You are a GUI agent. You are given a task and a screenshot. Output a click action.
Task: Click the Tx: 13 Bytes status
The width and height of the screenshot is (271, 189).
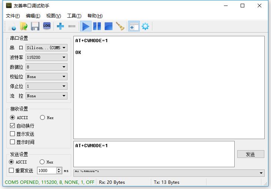click(166, 182)
